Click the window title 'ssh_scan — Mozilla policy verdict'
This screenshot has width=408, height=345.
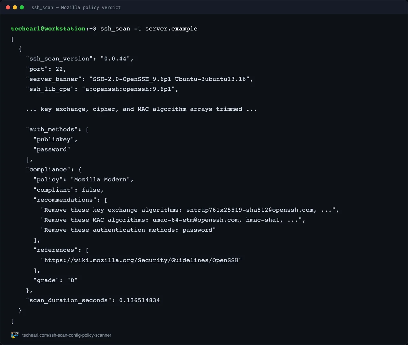(x=76, y=7)
